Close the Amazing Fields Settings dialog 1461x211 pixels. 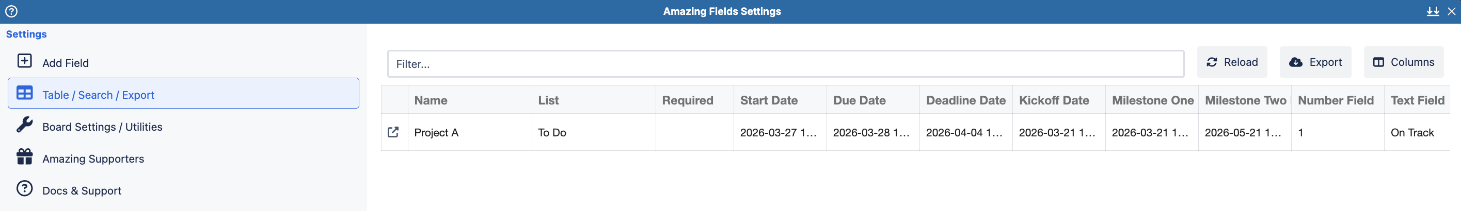click(1451, 11)
